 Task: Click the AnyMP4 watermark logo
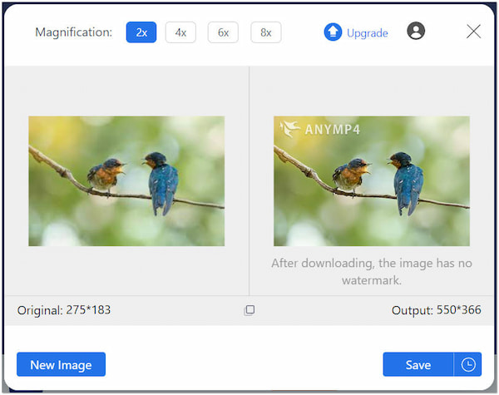[320, 129]
